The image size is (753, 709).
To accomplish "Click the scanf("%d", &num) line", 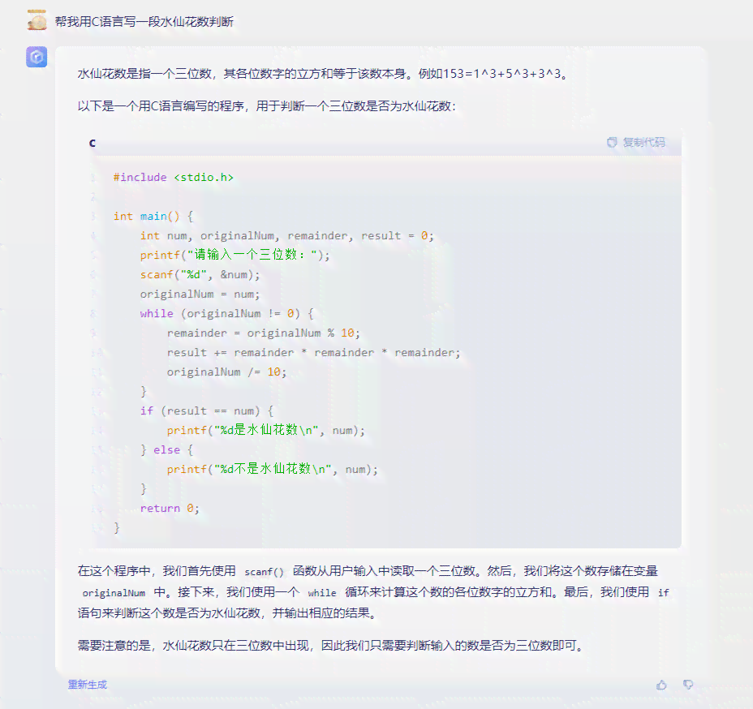I will click(x=200, y=274).
